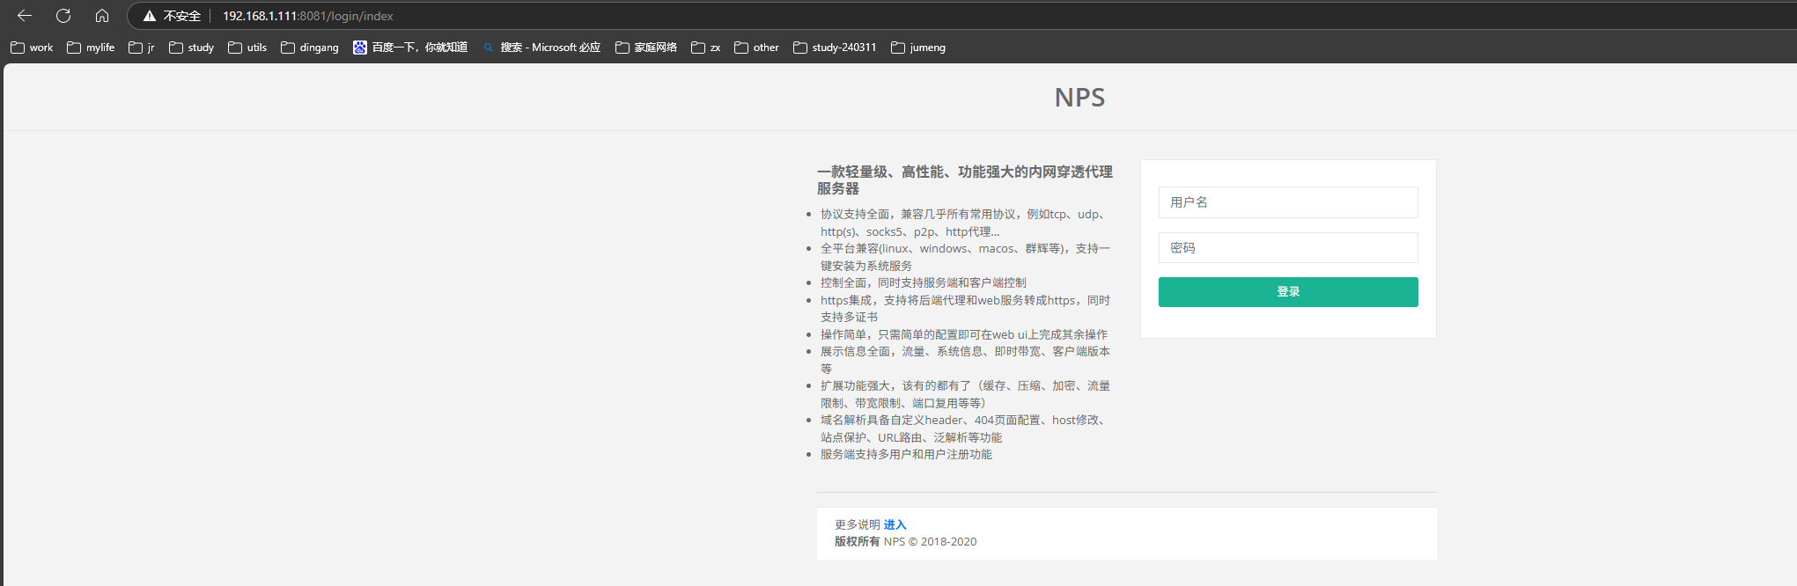Screen dimensions: 1797x586
Task: Follow the 进入 more info link
Action: [895, 525]
